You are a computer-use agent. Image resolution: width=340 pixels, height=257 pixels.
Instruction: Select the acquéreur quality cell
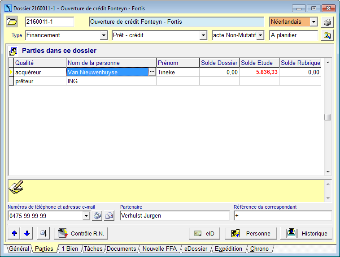pos(40,72)
